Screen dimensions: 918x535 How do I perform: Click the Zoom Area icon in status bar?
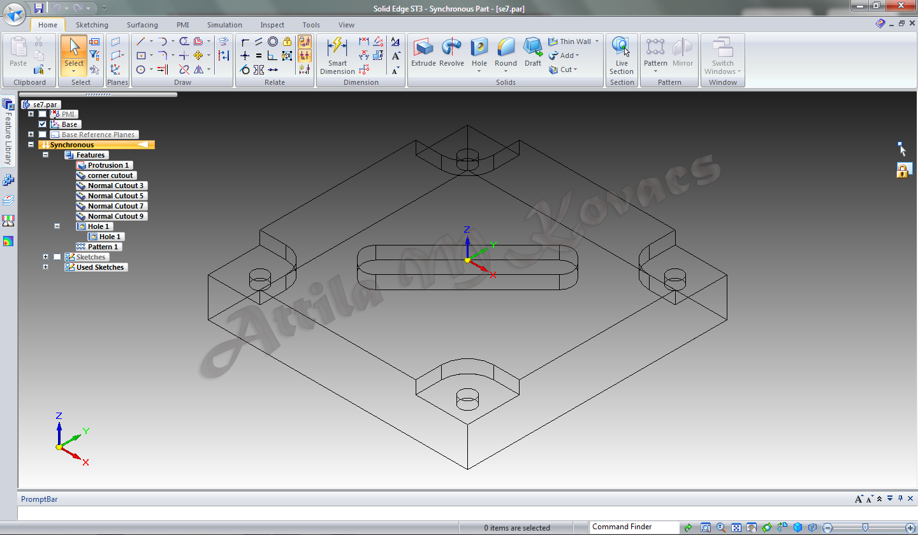706,527
